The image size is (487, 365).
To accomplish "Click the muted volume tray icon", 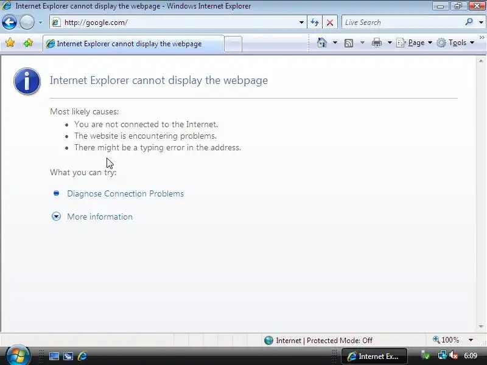I will [x=454, y=355].
